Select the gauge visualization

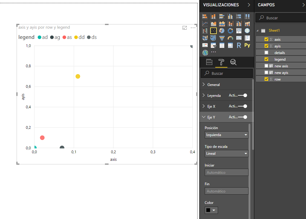click(230, 38)
